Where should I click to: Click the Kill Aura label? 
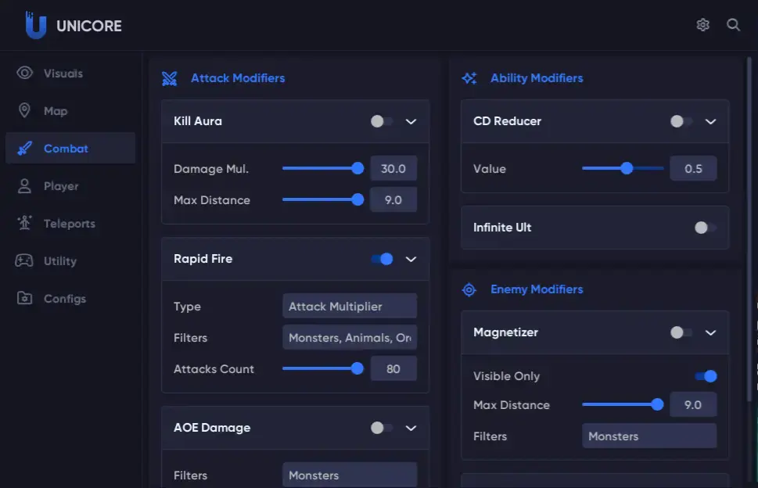[198, 121]
